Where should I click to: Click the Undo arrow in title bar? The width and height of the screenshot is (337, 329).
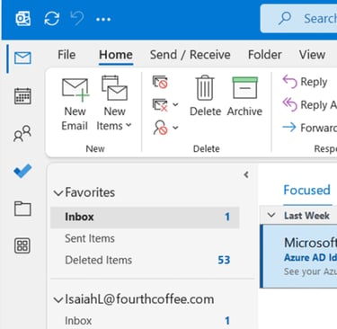[77, 19]
